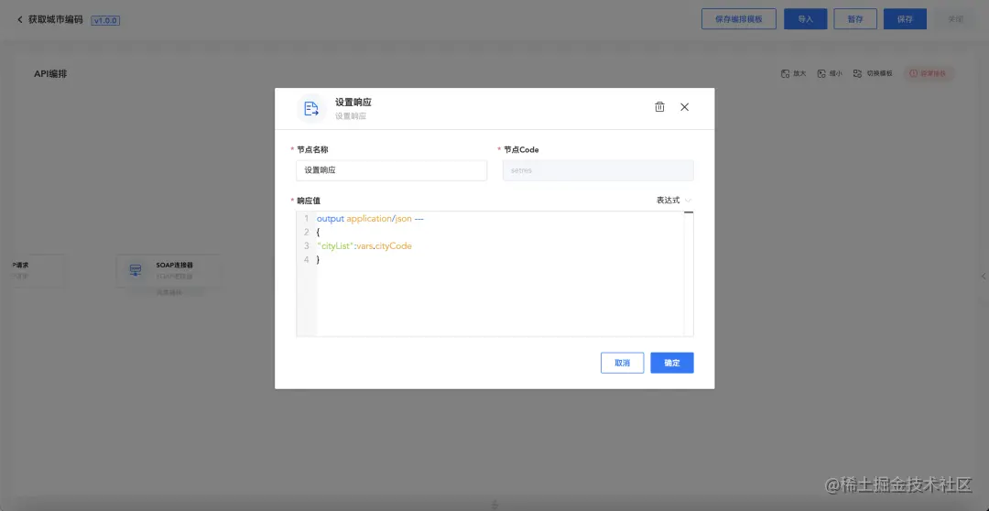Go back using the arrow before 获取城市编码
Screen dimensions: 989x511
19,19
